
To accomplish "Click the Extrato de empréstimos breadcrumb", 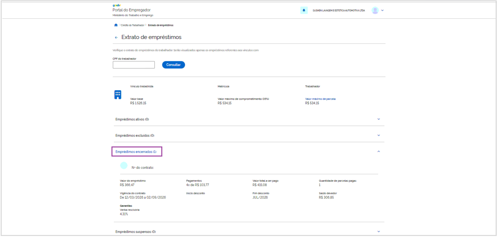I will pyautogui.click(x=161, y=25).
